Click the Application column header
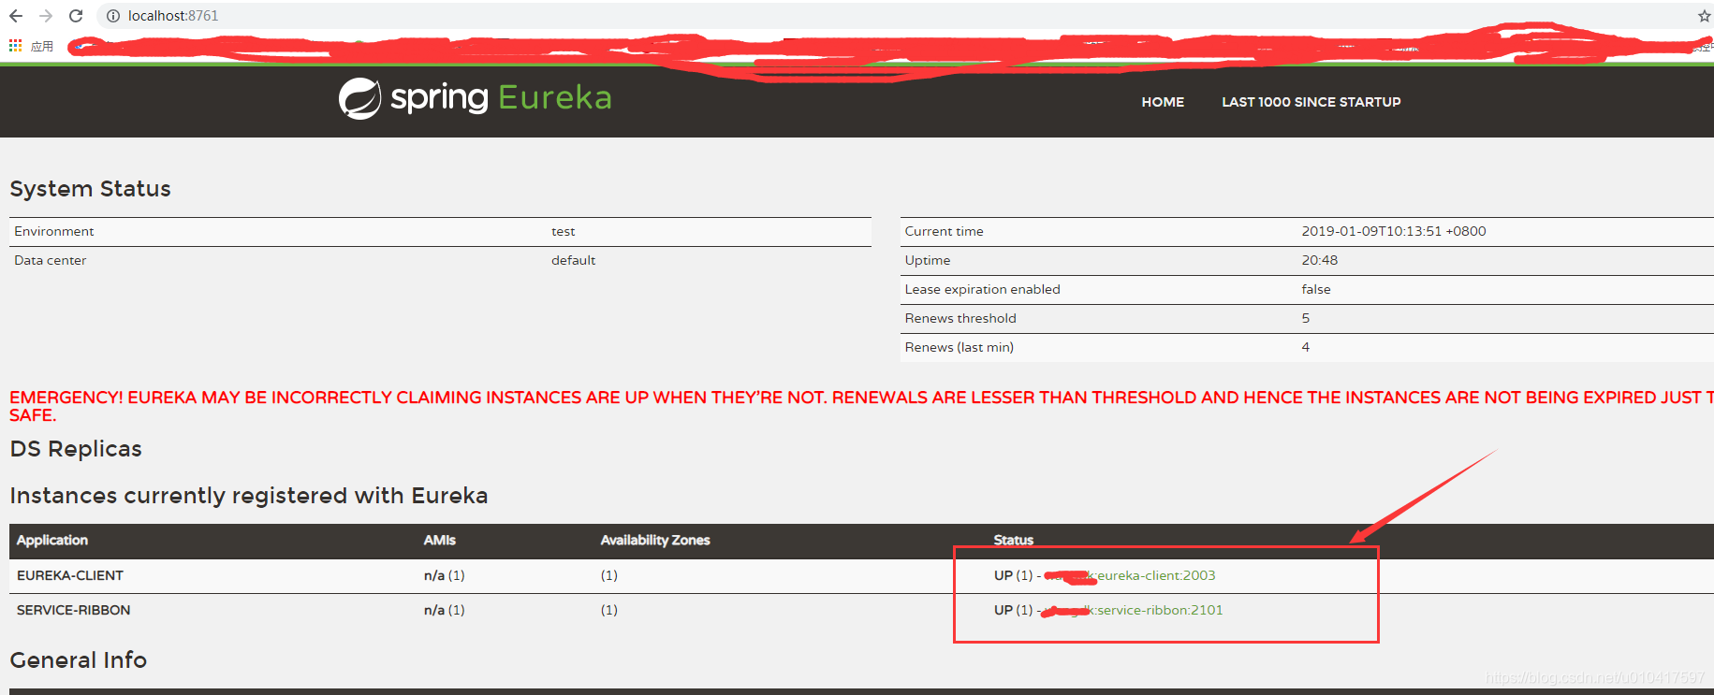The height and width of the screenshot is (695, 1714). [52, 540]
